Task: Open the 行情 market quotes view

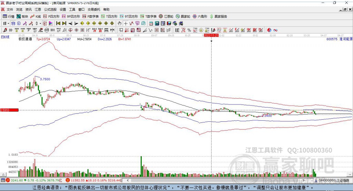Action: [9, 17]
